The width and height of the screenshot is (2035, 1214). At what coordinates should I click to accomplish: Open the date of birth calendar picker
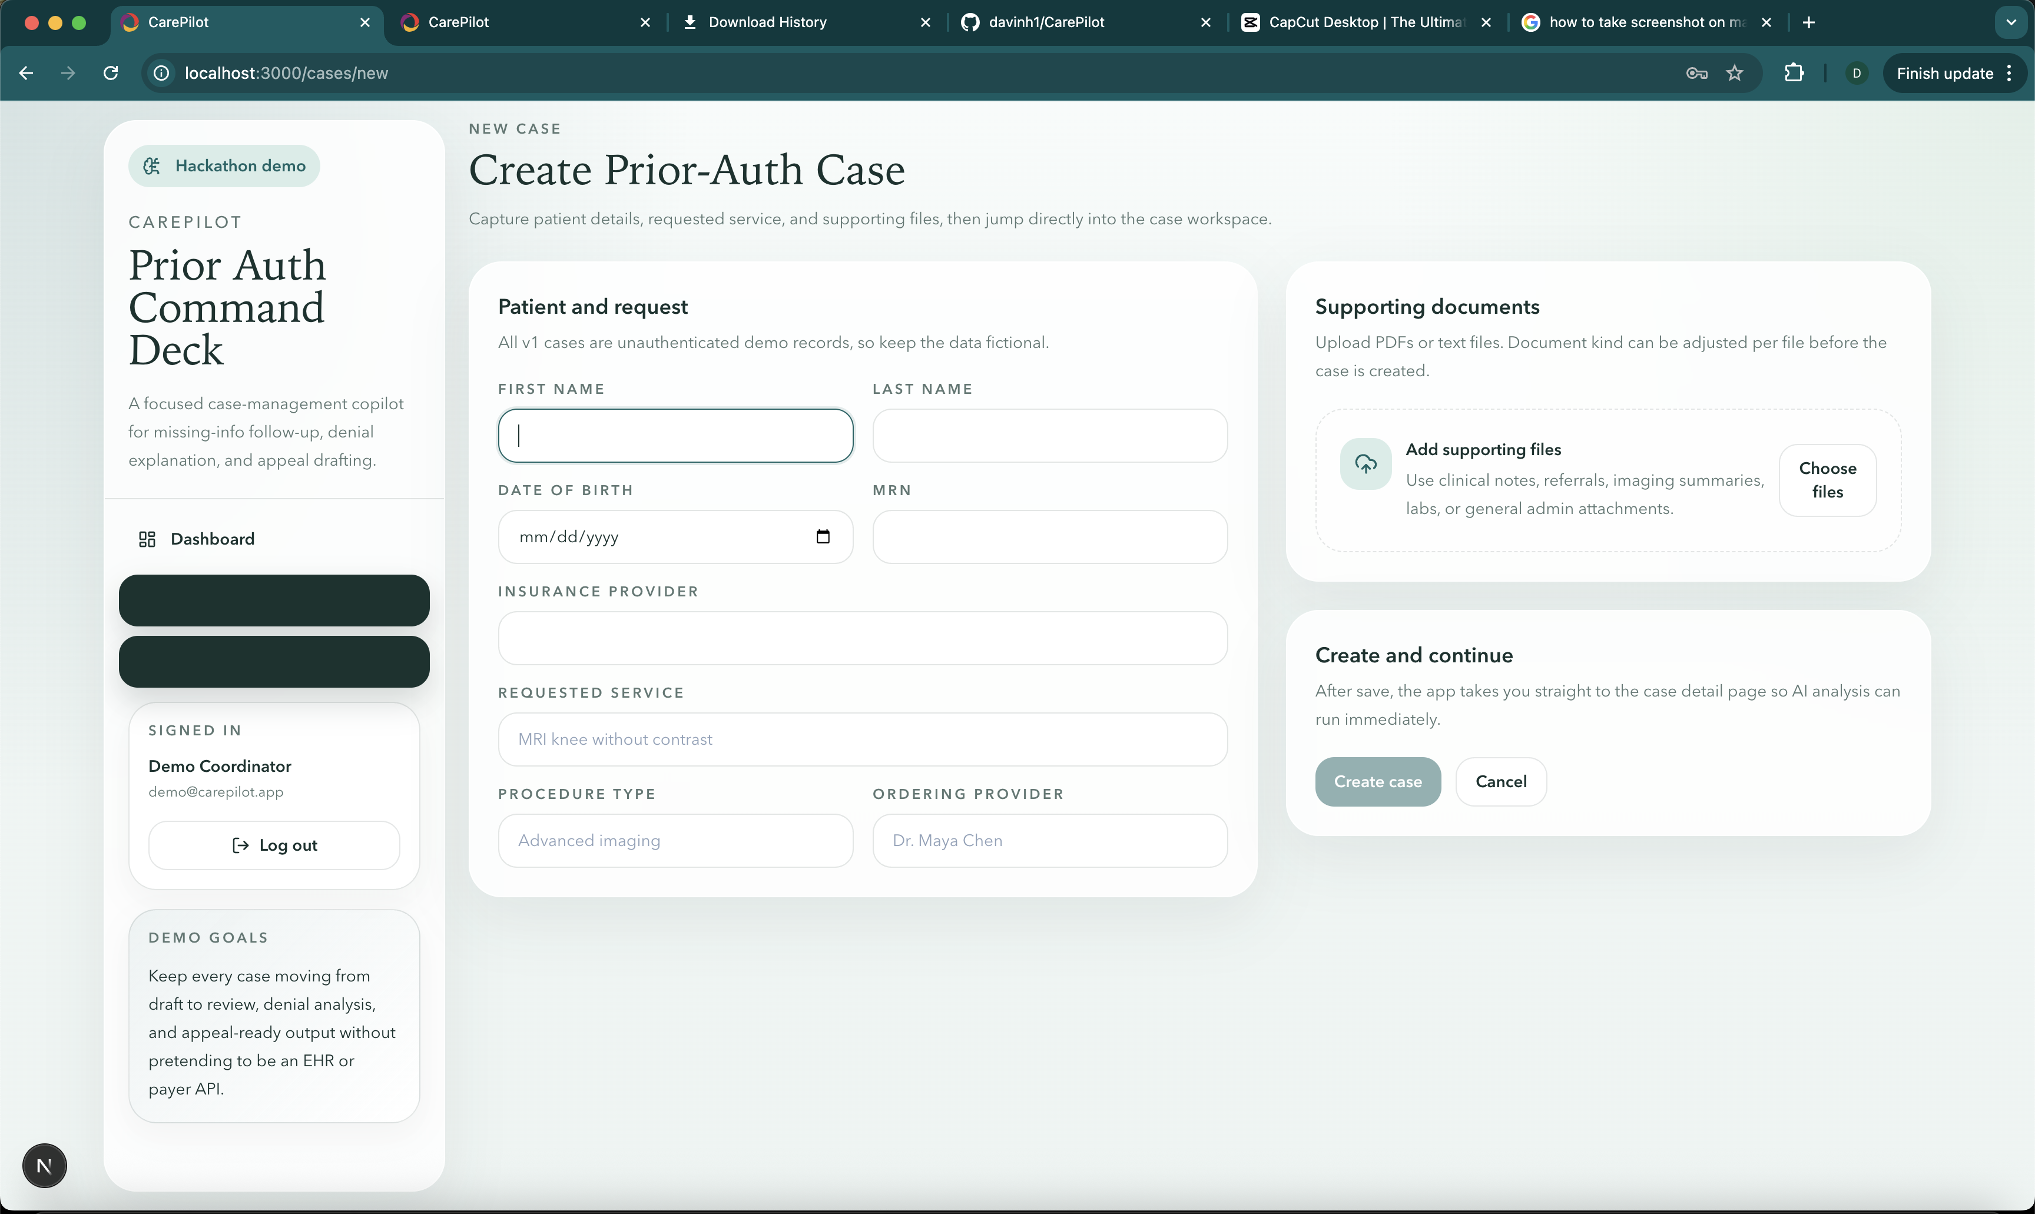click(823, 537)
